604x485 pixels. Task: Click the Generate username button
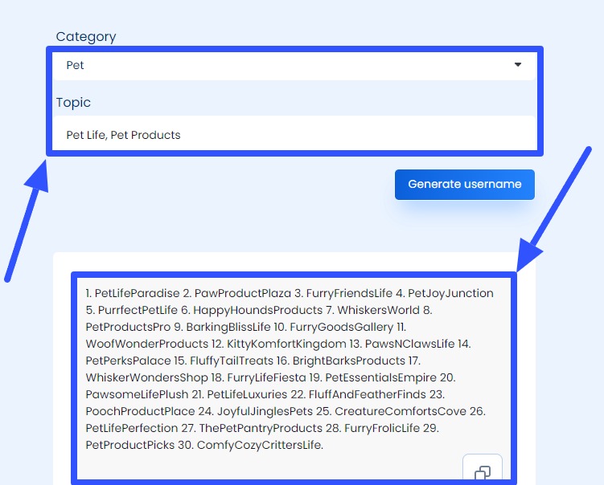coord(464,184)
